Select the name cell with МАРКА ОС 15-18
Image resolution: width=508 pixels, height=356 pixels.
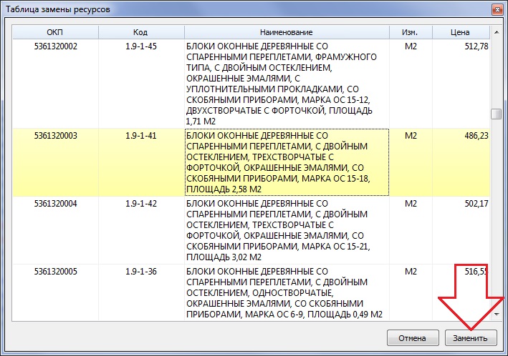[x=287, y=162]
